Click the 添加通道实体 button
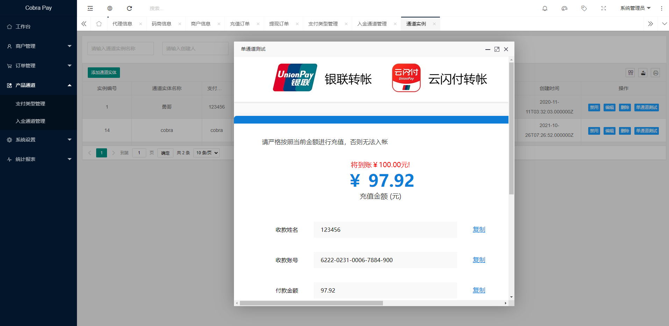The image size is (669, 326). [104, 72]
